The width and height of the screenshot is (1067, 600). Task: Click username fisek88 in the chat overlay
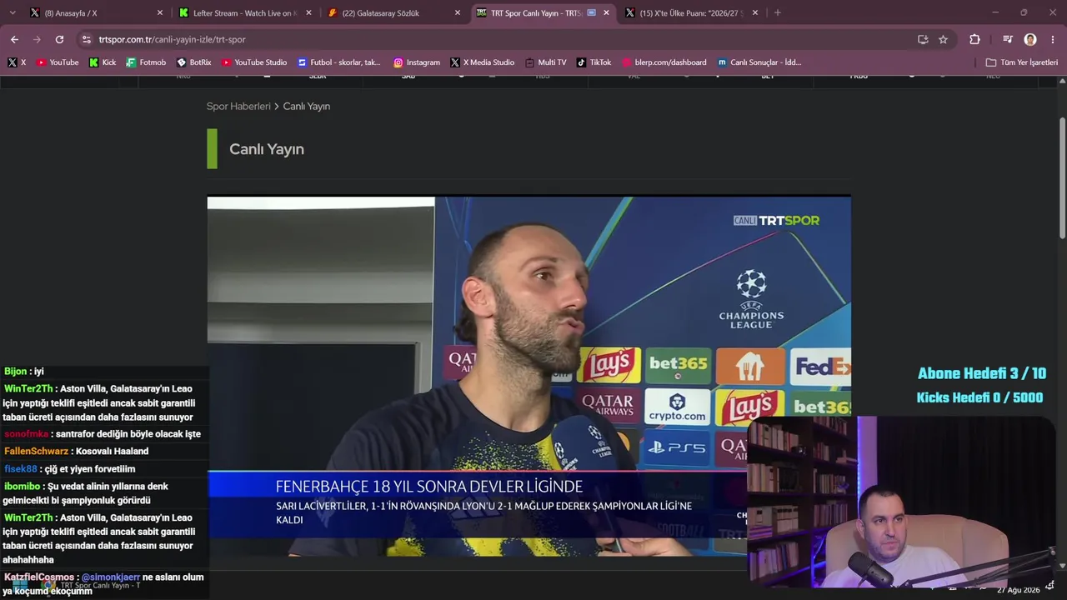pyautogui.click(x=21, y=469)
